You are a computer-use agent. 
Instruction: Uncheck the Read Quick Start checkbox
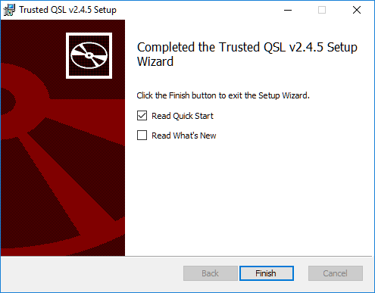coord(142,116)
